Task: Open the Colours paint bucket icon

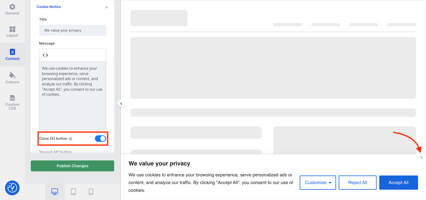Action: pos(12,75)
